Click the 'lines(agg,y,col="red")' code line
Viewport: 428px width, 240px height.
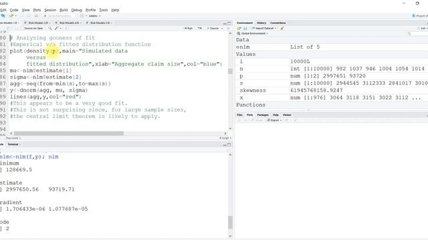(45, 97)
